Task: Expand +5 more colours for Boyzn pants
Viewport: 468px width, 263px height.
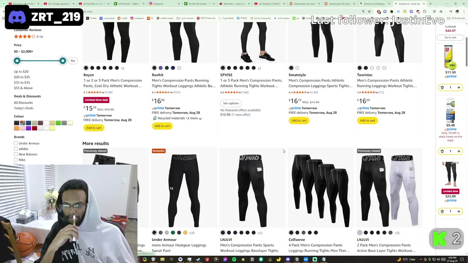Action: pos(122,68)
